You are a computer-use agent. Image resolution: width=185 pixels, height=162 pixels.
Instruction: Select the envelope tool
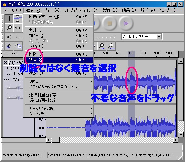pyautogui.click(x=18, y=18)
